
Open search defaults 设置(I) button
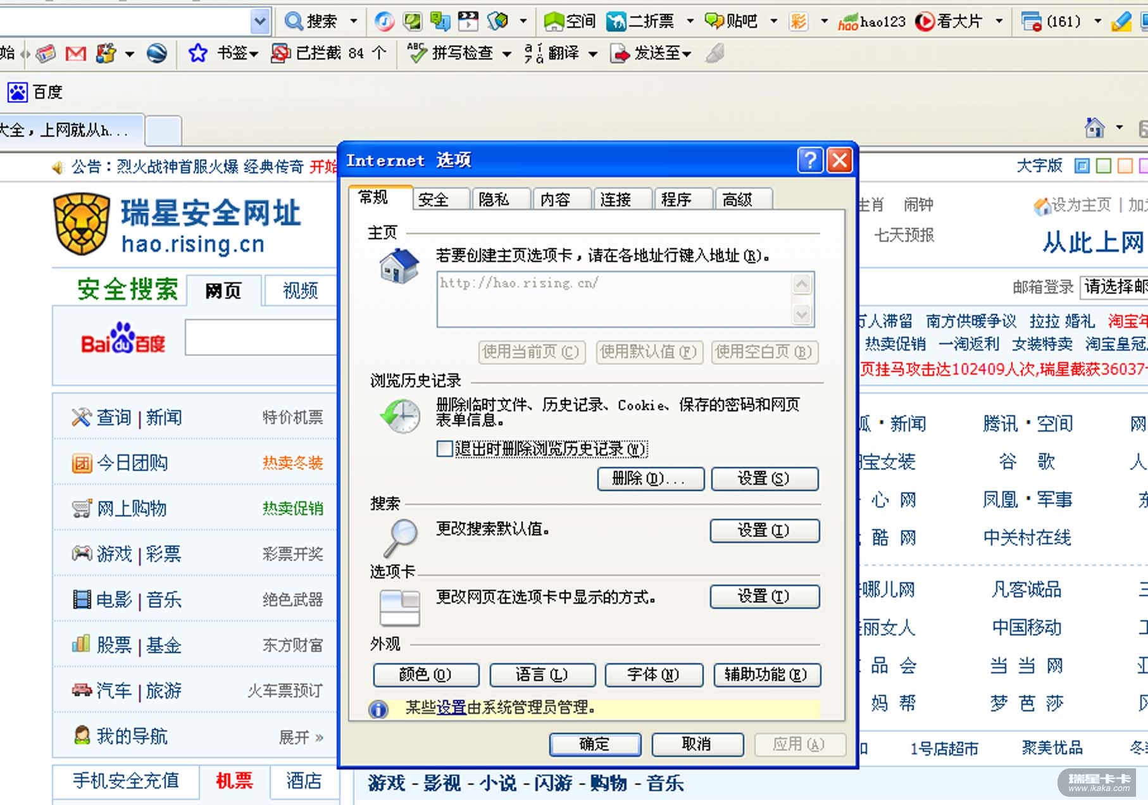(x=764, y=531)
